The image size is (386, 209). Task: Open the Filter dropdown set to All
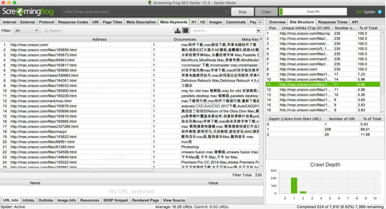(x=26, y=31)
